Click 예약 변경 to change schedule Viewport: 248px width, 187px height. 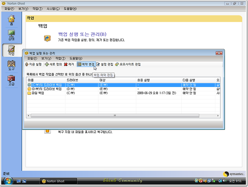[86, 64]
